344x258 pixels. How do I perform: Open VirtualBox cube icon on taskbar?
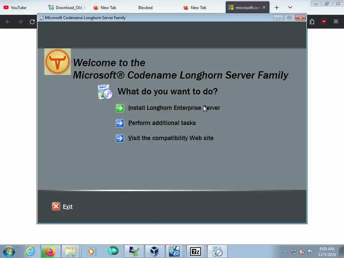[155, 251]
